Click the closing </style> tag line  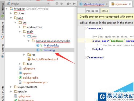coord(98,49)
